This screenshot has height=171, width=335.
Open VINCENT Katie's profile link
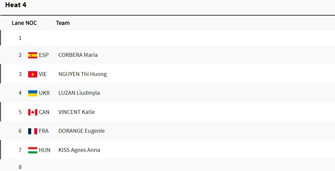[77, 112]
